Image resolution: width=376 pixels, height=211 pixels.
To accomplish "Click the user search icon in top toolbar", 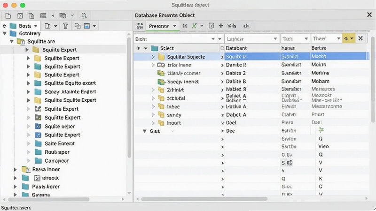I will 84,16.
